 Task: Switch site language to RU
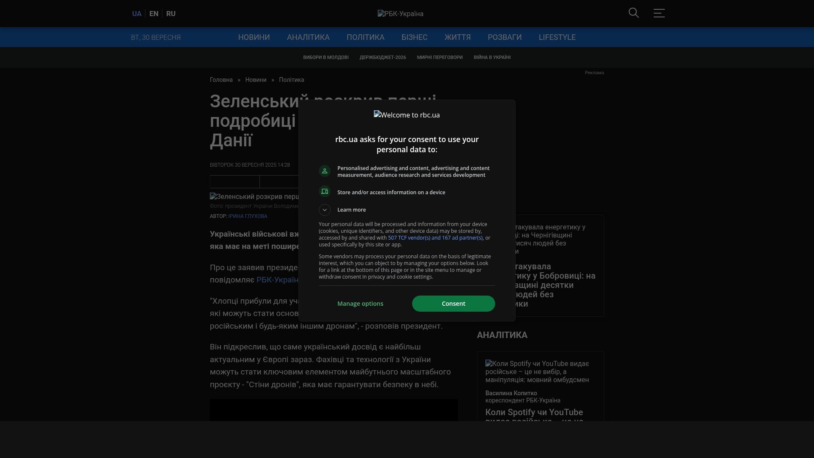point(171,14)
